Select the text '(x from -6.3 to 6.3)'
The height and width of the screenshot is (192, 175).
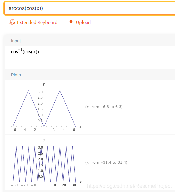click(x=104, y=107)
